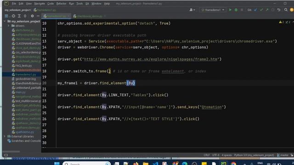Open Project panel settings gear
294x165 pixels.
[32, 16]
